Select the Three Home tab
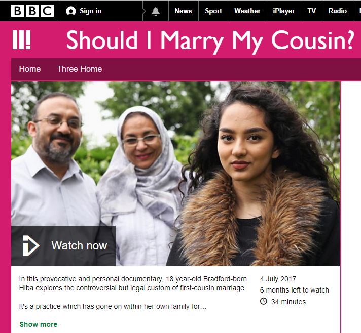361x333 pixels. (80, 69)
